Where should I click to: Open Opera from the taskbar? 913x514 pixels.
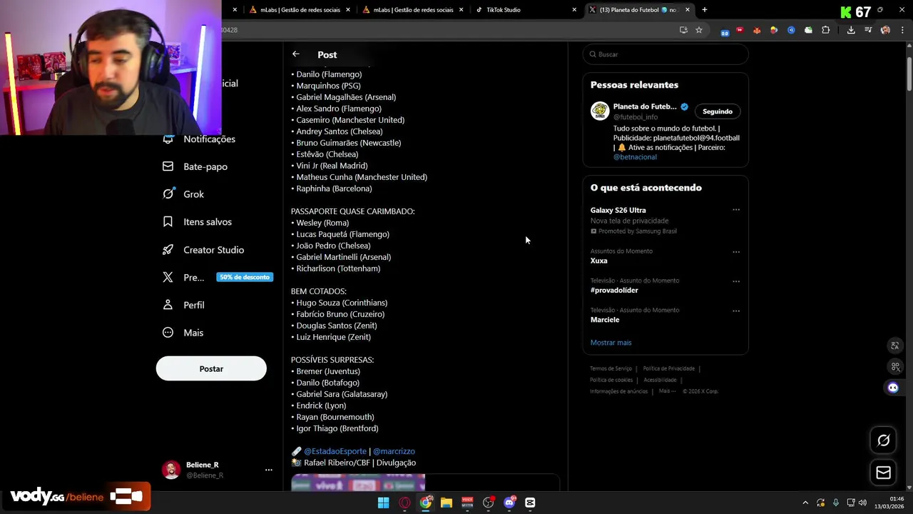pos(404,503)
